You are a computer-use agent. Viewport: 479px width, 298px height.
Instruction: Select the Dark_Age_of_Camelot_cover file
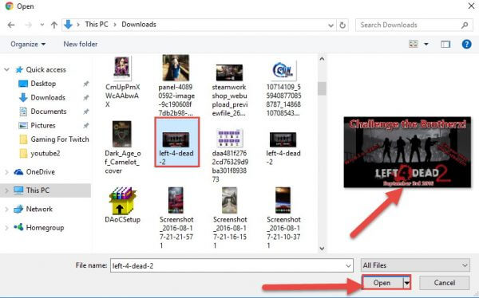pyautogui.click(x=122, y=147)
